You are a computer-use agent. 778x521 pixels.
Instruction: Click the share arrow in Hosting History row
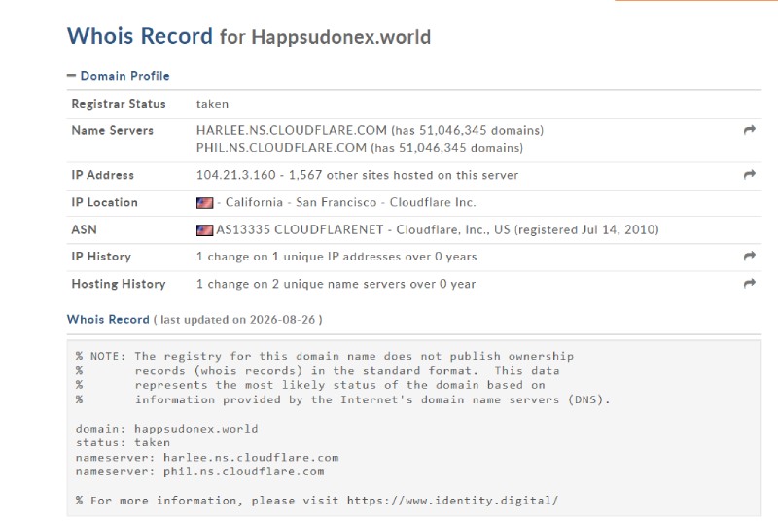click(x=749, y=283)
